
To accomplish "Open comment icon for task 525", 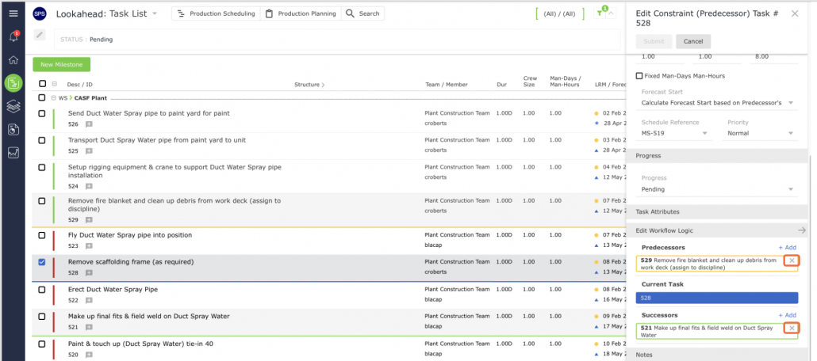I will point(89,151).
